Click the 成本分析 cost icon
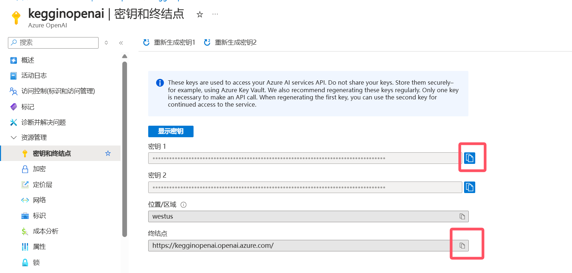This screenshot has height=273, width=572. click(x=24, y=232)
